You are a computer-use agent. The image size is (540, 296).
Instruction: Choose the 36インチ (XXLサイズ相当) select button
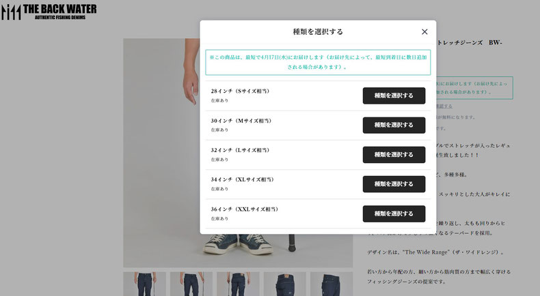tap(394, 213)
